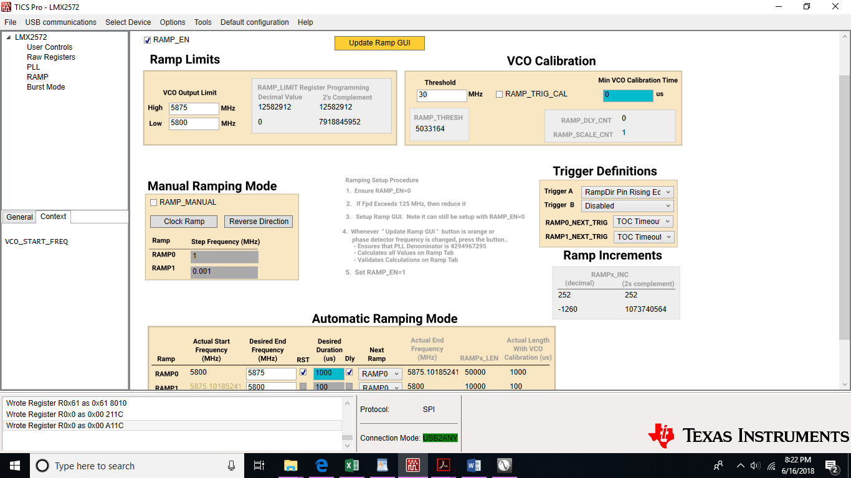Toggle the RAMP_EN checkbox
Screen dimensions: 851x478
(x=148, y=40)
